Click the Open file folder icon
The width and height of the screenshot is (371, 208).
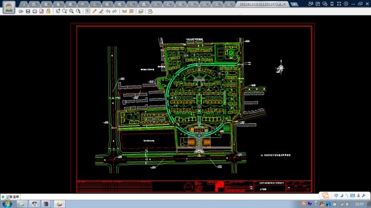pos(21,11)
